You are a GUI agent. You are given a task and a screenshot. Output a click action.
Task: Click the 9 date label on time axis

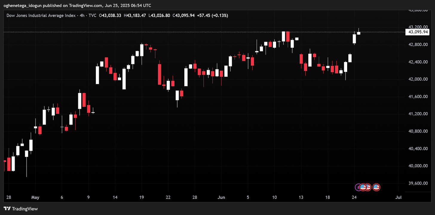click(88, 197)
